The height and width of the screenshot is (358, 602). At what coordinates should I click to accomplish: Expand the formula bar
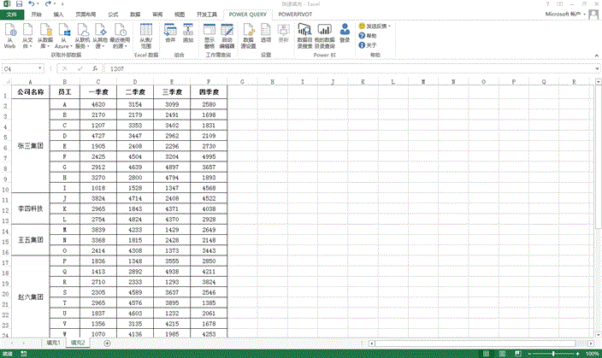pos(596,68)
